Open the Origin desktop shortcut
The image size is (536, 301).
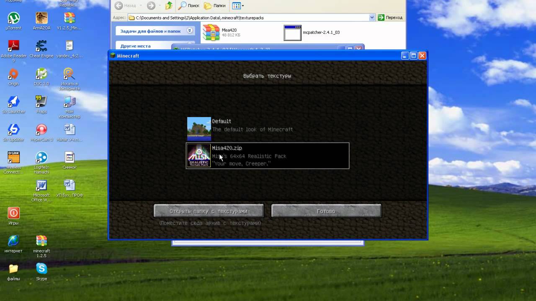(13, 77)
